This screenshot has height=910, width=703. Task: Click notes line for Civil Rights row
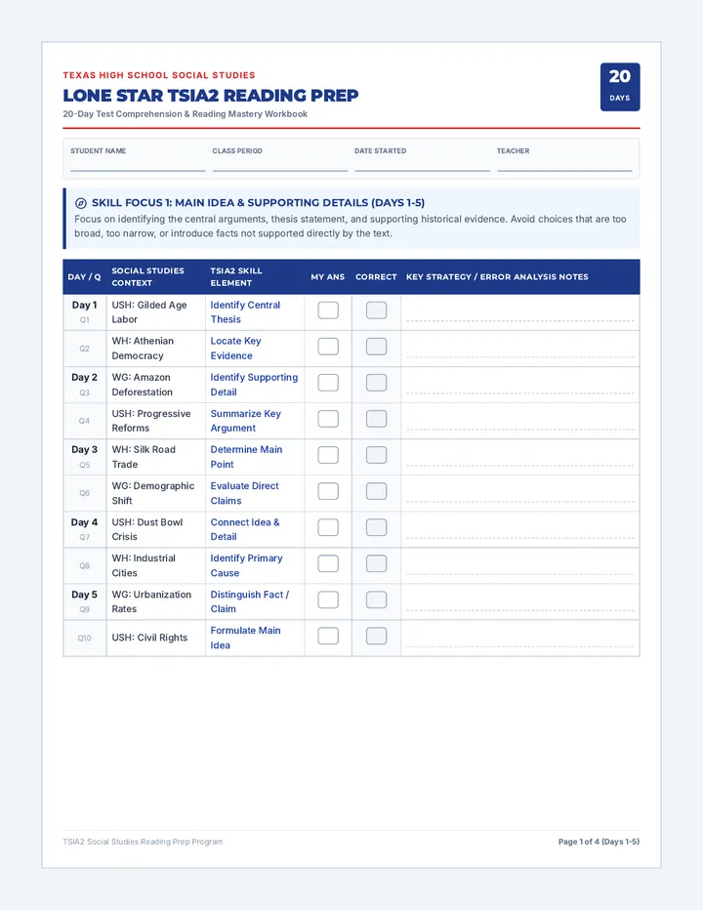click(x=520, y=639)
